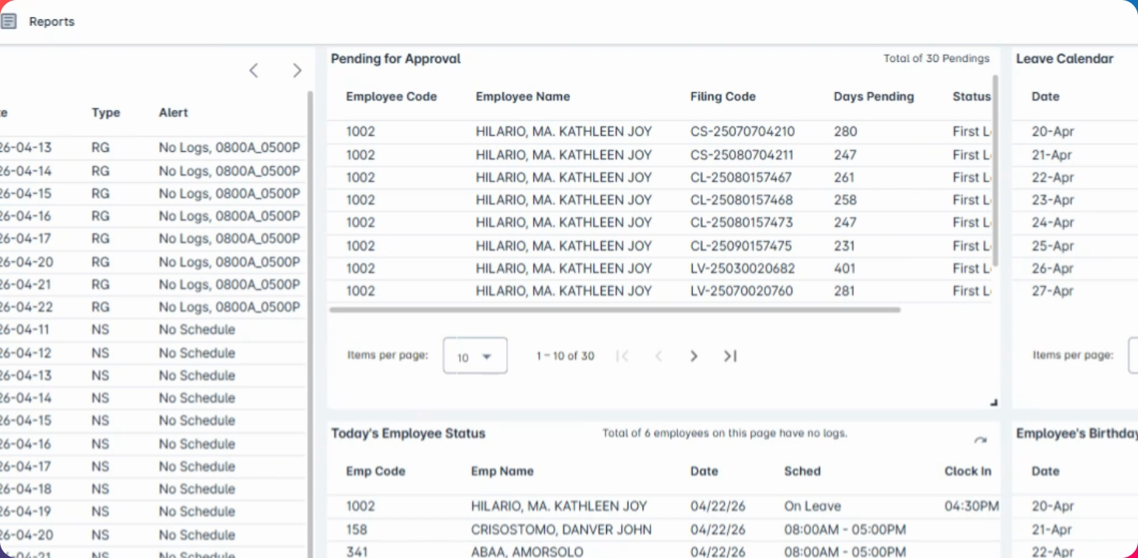Screen dimensions: 1138x558
Task: Click the 'Total of 6 employees' no-logs notice
Action: click(x=725, y=433)
